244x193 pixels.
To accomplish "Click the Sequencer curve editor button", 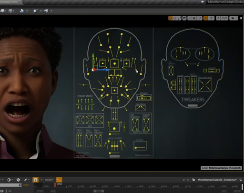I will (x=59, y=180).
